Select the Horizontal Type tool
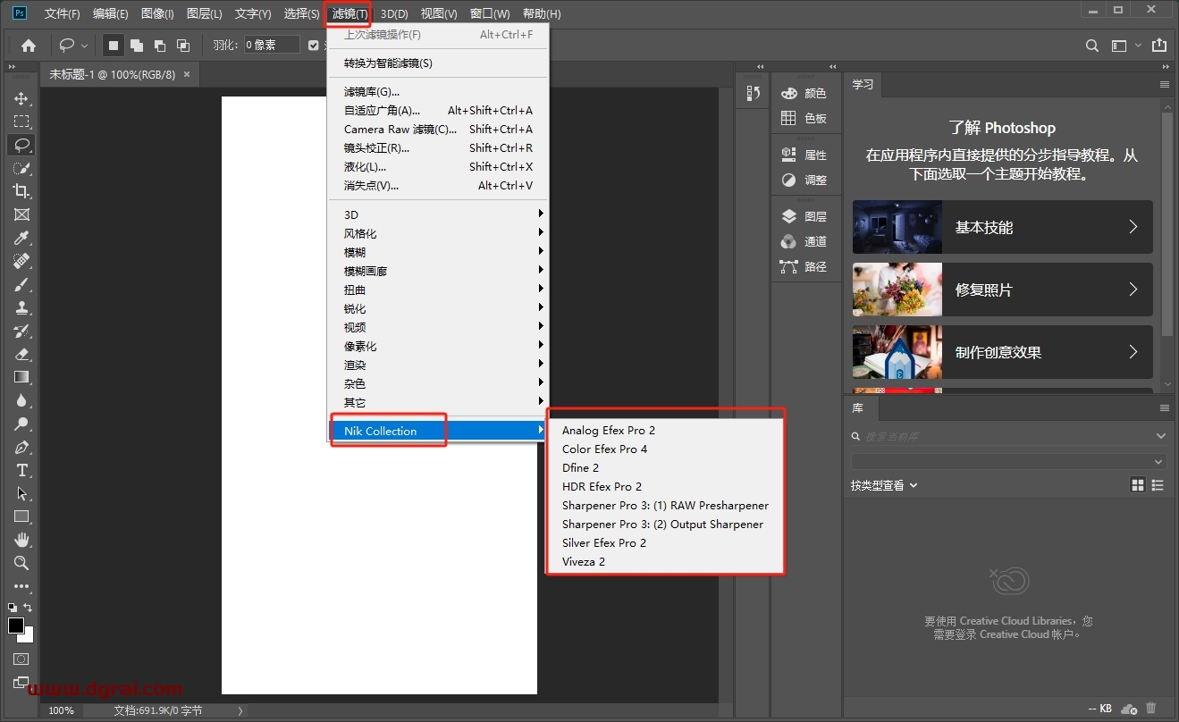The image size is (1179, 722). tap(21, 470)
